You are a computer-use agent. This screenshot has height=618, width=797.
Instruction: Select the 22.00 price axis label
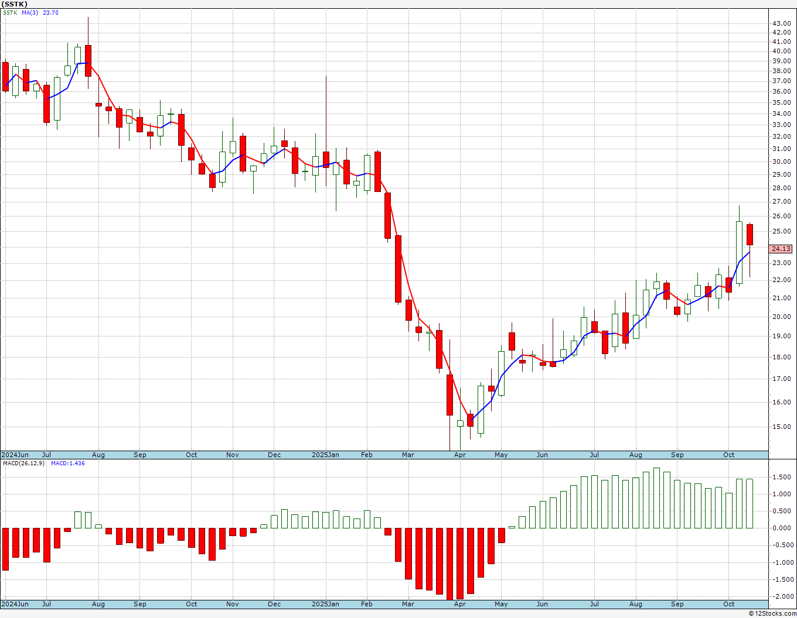click(x=781, y=280)
